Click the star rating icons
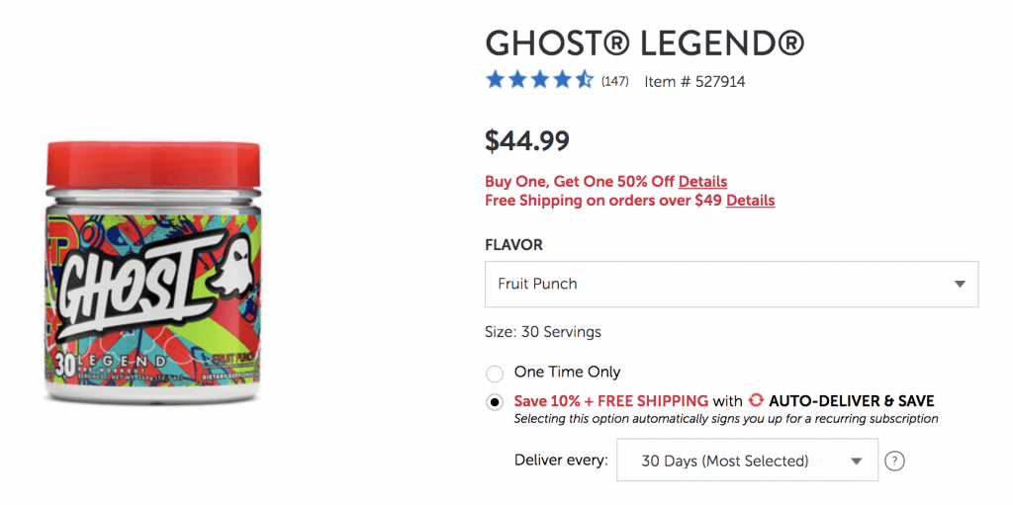1013x505 pixels. tap(539, 80)
